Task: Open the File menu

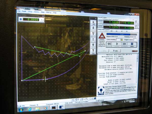Action: (x=19, y=11)
